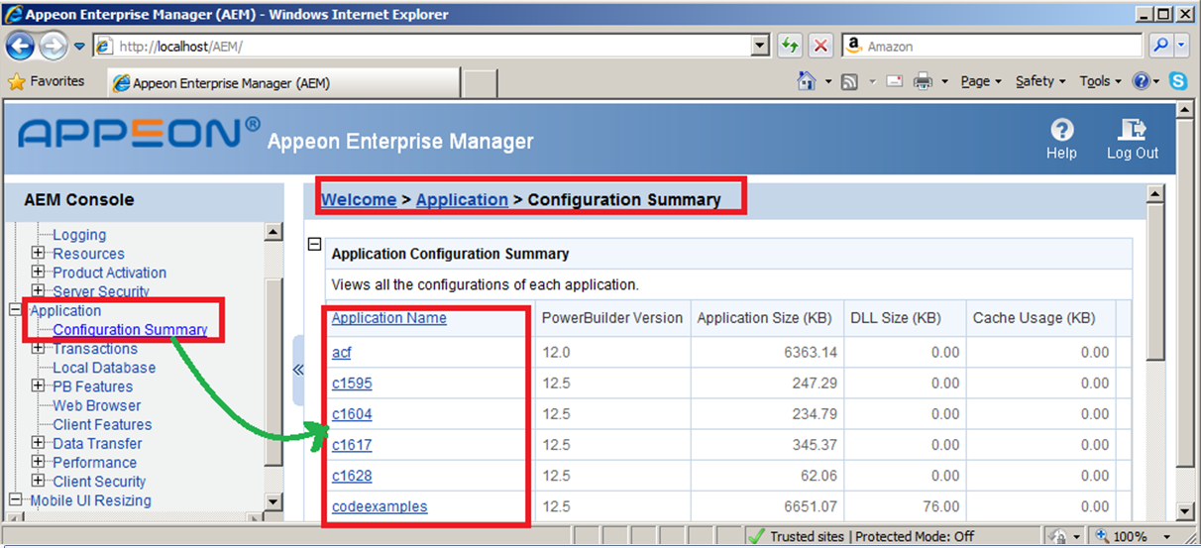
Task: Expand the Server Security tree node
Action: click(x=39, y=290)
